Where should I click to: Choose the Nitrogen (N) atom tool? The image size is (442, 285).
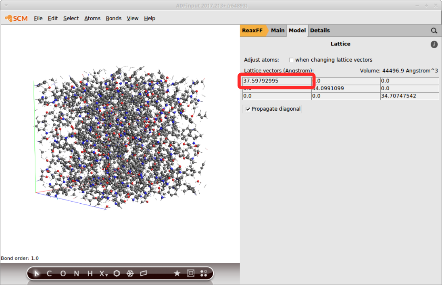click(76, 274)
